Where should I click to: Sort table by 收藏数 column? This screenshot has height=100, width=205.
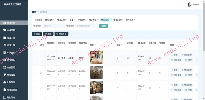(161, 46)
